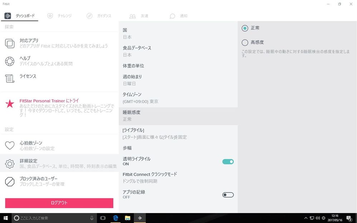
Task: Switch to the チャレンジ tab
Action: tap(64, 16)
